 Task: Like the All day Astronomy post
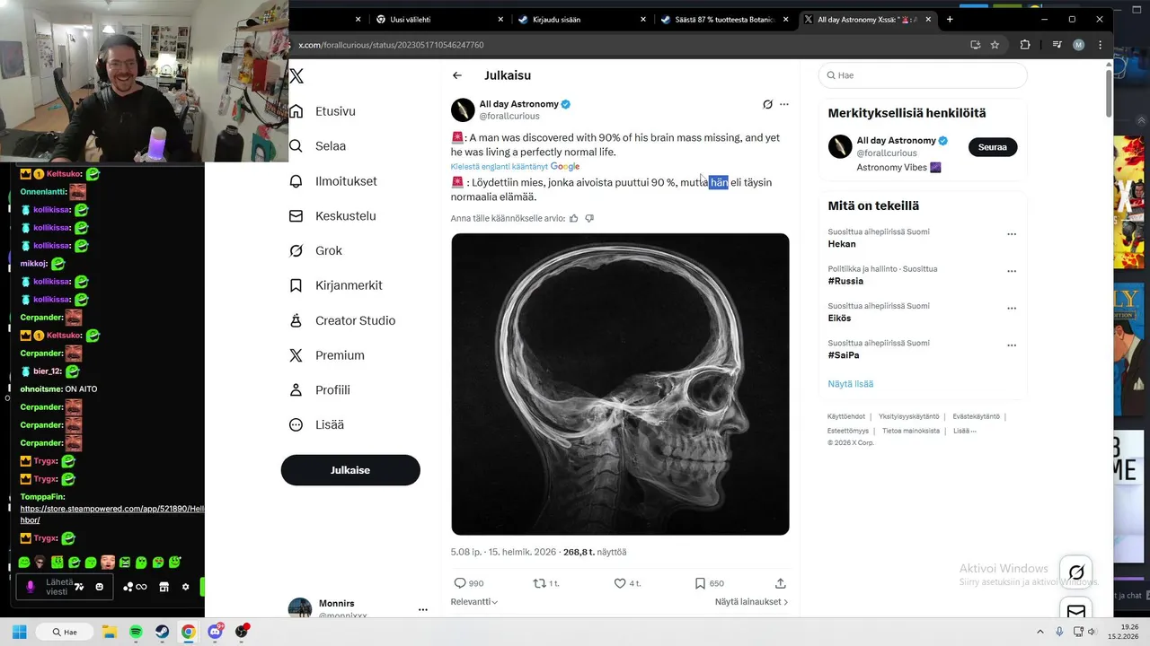[619, 583]
